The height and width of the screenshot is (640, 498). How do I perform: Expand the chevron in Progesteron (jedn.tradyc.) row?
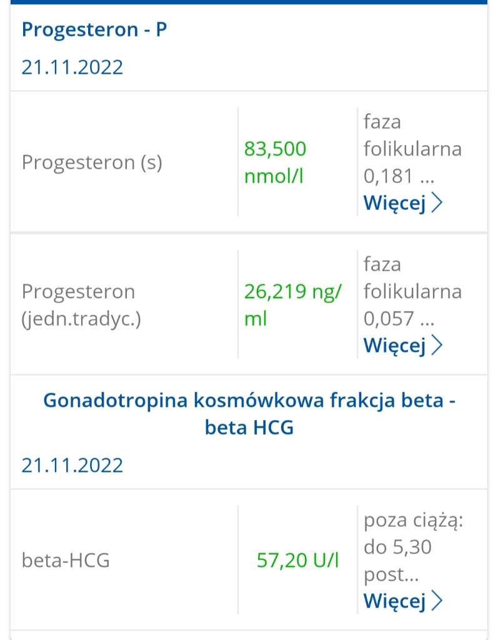(437, 345)
